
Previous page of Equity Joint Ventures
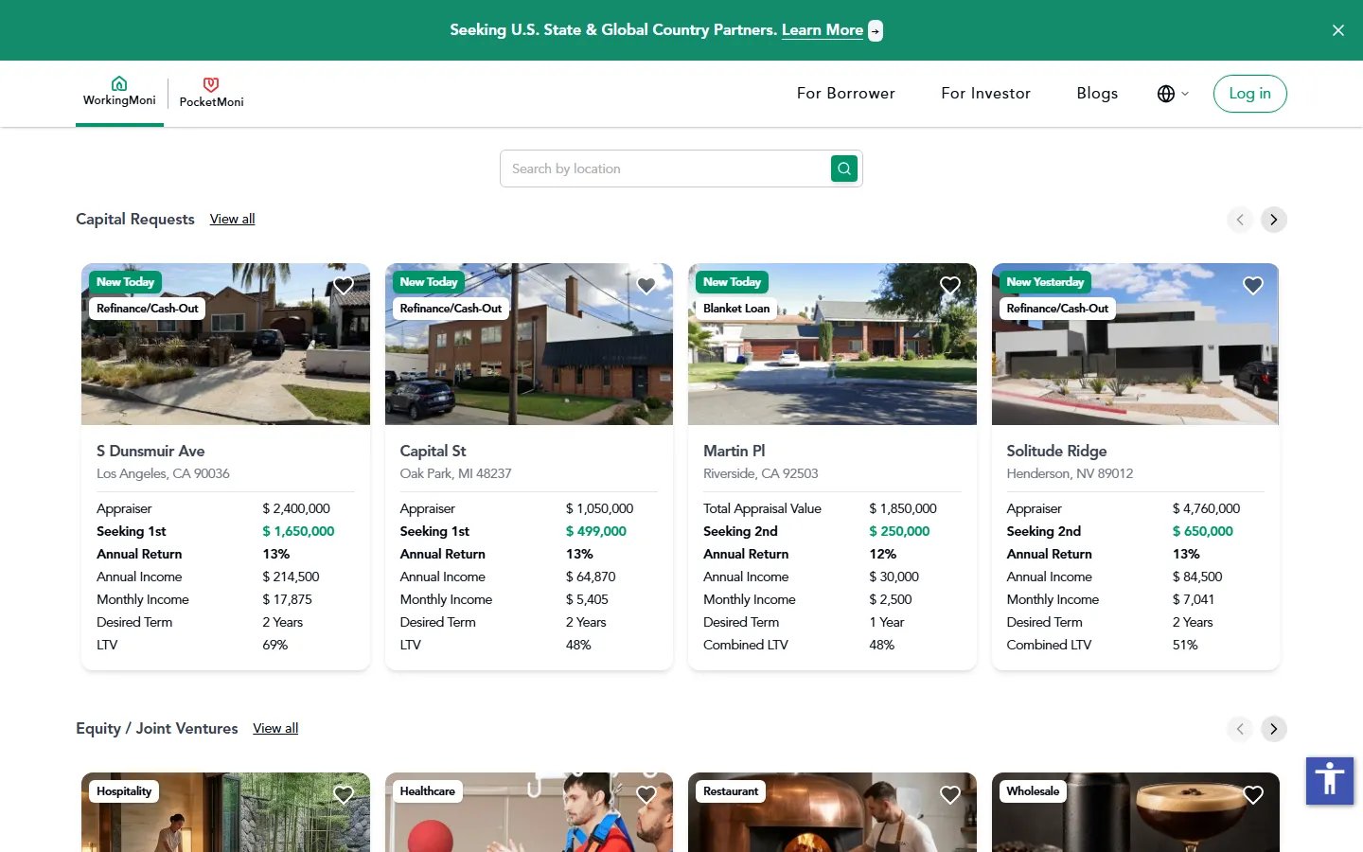[x=1240, y=729]
